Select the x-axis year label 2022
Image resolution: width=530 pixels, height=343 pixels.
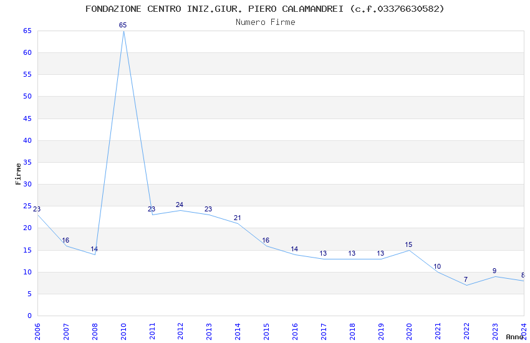click(467, 332)
